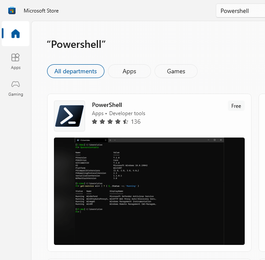Click the "Powershell" search results heading
This screenshot has width=265, height=260.
coord(76,44)
